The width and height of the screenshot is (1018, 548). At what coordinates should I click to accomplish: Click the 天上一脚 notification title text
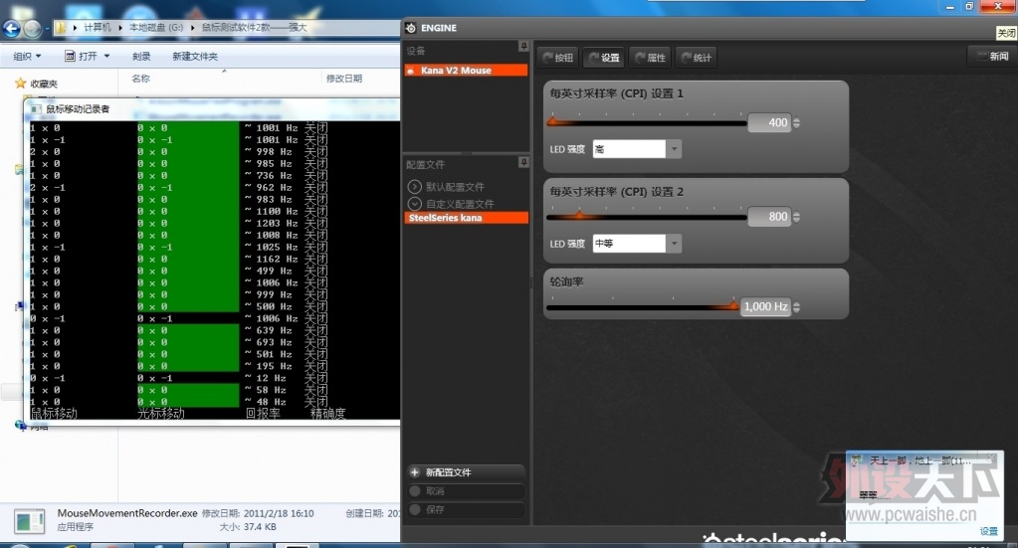pos(919,460)
